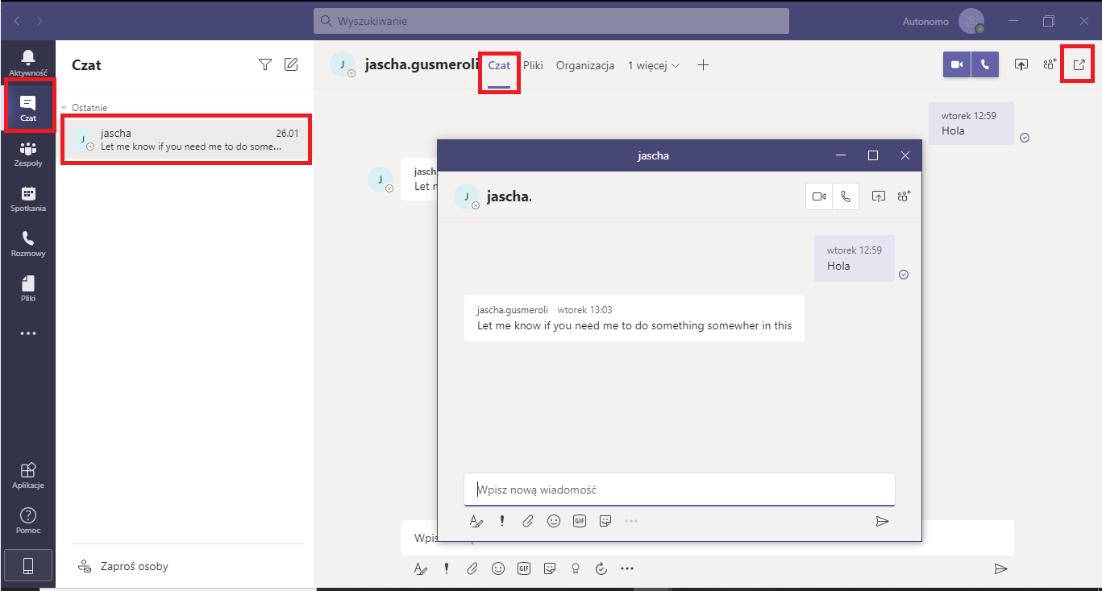
Task: Switch to the Organizacja tab
Action: click(x=585, y=65)
